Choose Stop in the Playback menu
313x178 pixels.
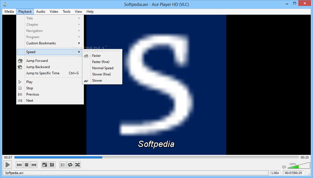[x=50, y=88]
